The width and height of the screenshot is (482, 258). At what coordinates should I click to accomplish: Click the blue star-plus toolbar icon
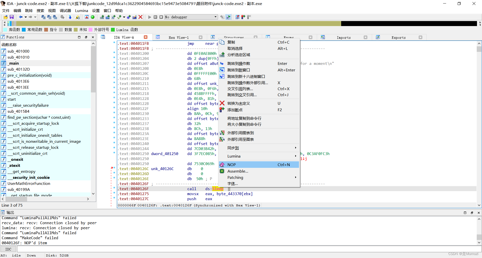coord(129,17)
